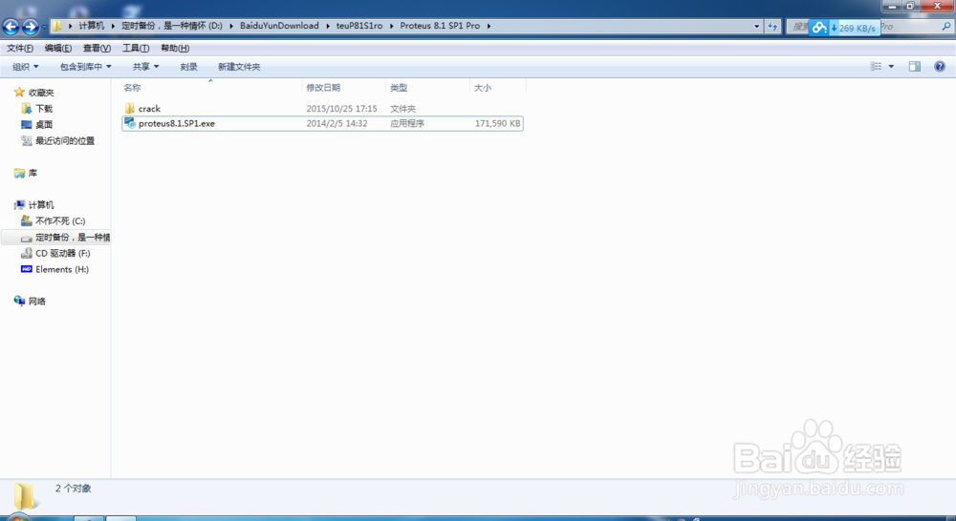Open the 包含到库中 dropdown
This screenshot has width=956, height=521.
click(85, 67)
